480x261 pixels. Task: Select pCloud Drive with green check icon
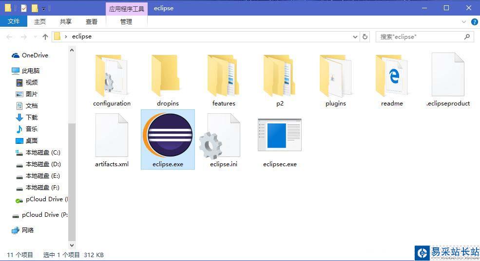point(41,199)
